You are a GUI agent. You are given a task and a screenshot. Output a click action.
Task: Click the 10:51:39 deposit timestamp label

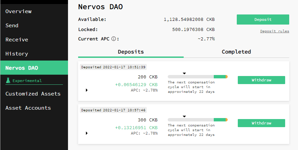click(113, 67)
